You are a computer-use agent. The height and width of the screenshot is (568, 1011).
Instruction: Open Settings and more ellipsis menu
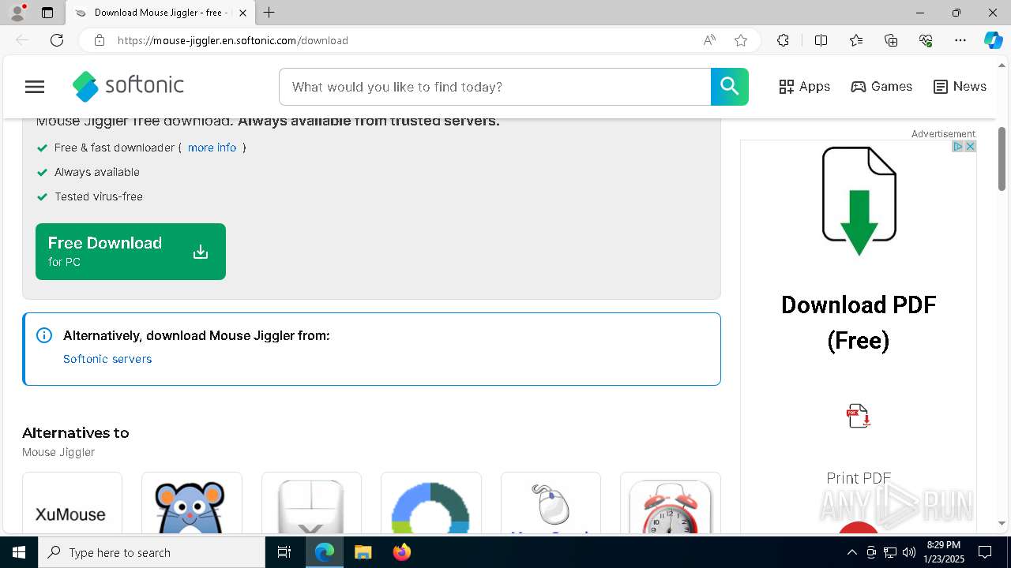960,40
